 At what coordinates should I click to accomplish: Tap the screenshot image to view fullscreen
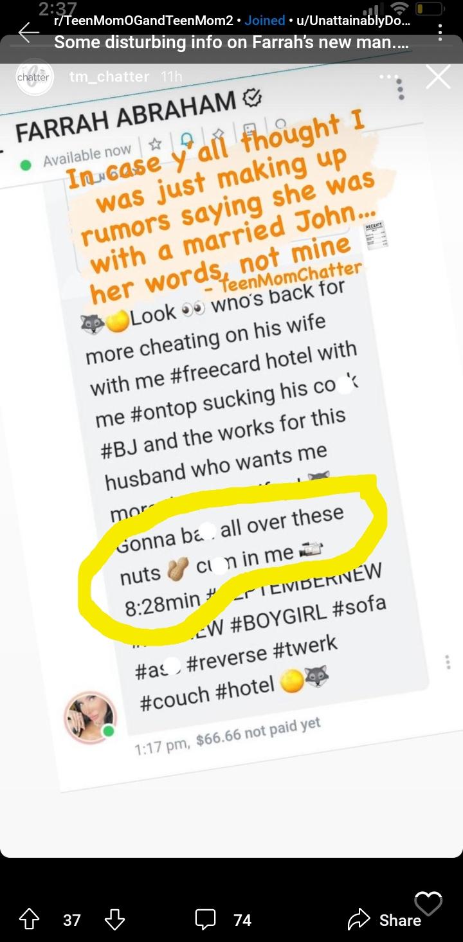[232, 450]
